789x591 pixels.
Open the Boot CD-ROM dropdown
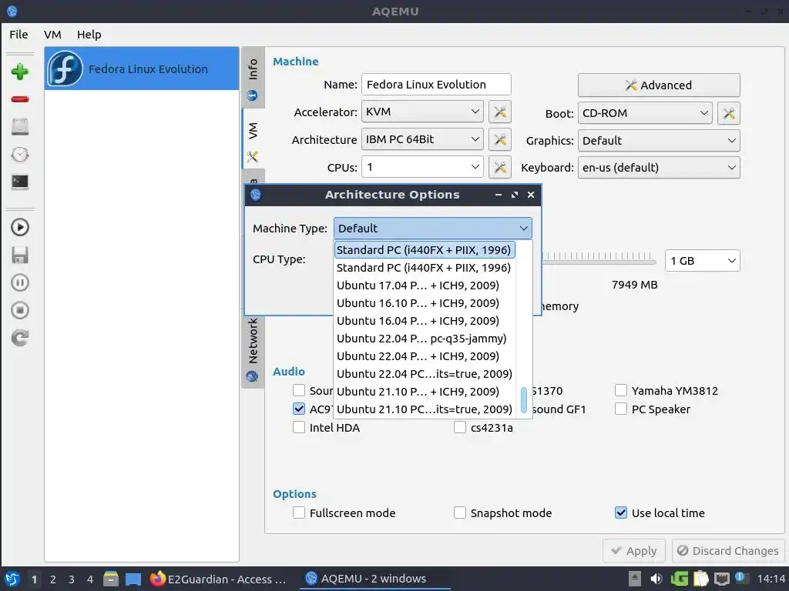pyautogui.click(x=645, y=113)
